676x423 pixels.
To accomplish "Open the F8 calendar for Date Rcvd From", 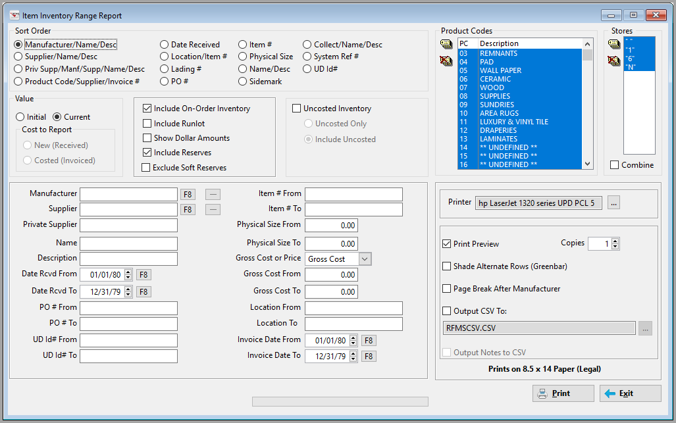I will [143, 275].
